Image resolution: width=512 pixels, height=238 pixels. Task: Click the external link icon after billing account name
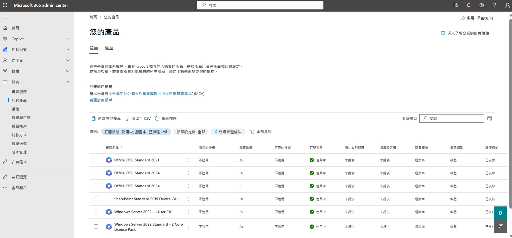(191, 94)
